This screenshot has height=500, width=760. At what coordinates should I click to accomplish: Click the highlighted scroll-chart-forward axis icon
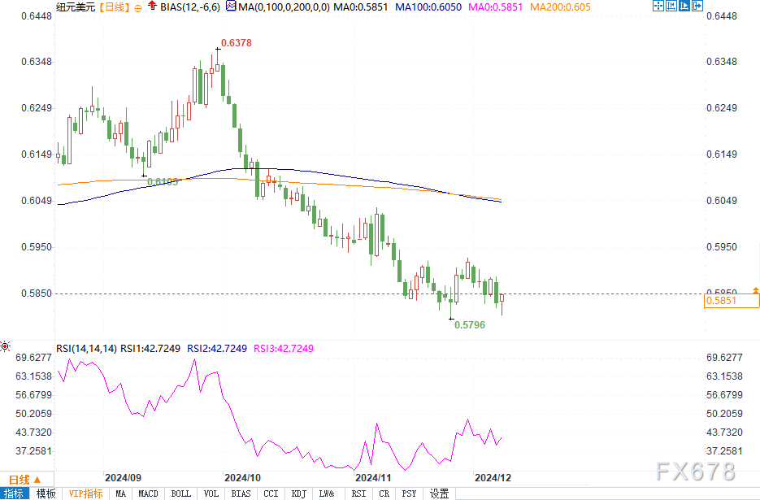point(684,7)
